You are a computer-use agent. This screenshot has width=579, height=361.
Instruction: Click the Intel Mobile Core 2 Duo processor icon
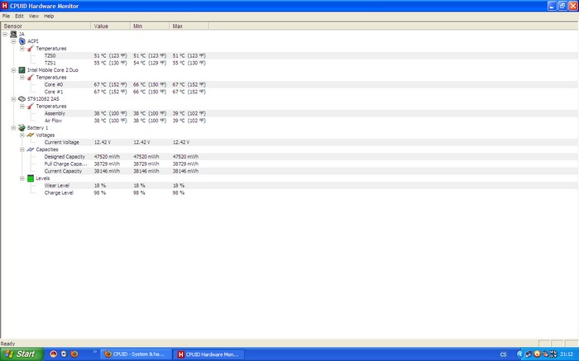pos(22,70)
